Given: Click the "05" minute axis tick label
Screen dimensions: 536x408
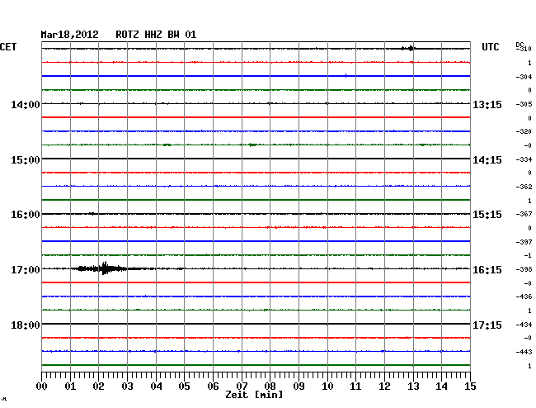Looking at the screenshot, I should pos(184,386).
